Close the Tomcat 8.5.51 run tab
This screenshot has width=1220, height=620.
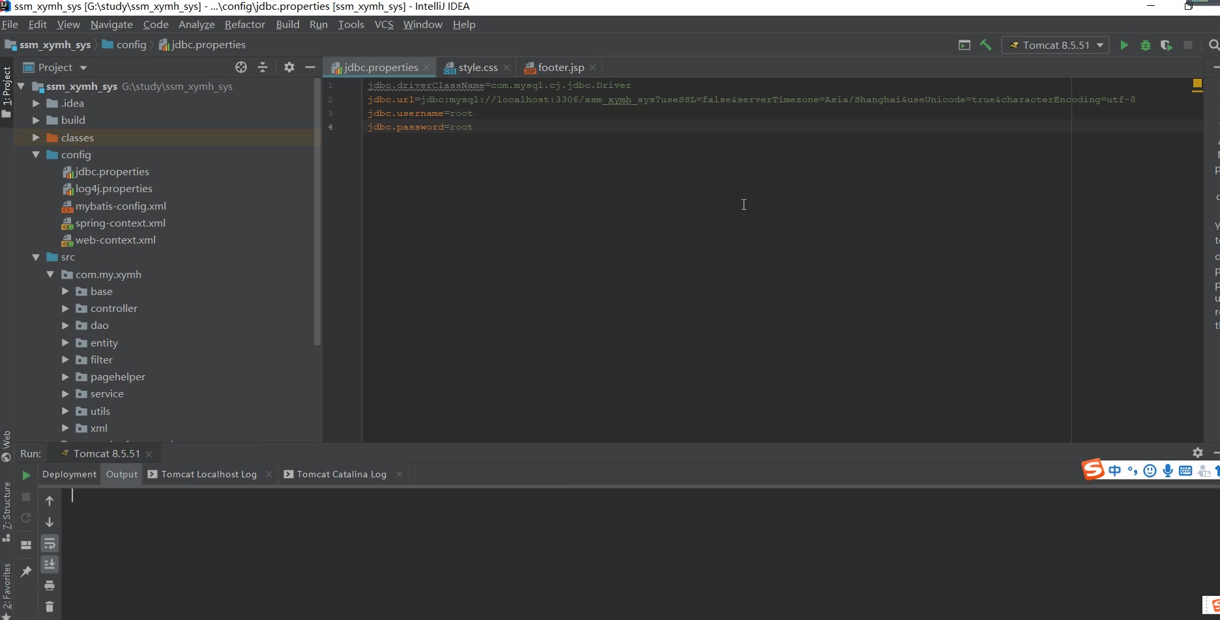pos(149,454)
